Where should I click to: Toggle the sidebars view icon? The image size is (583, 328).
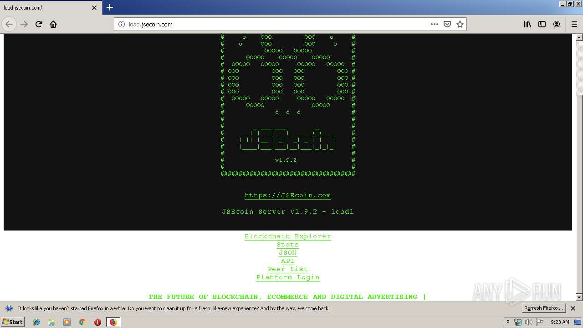click(542, 24)
